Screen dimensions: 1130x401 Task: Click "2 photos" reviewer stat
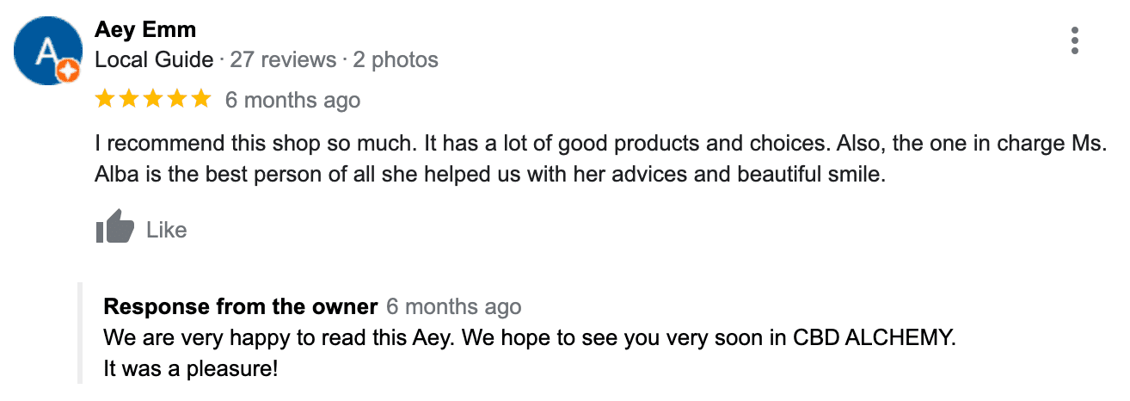coord(395,60)
